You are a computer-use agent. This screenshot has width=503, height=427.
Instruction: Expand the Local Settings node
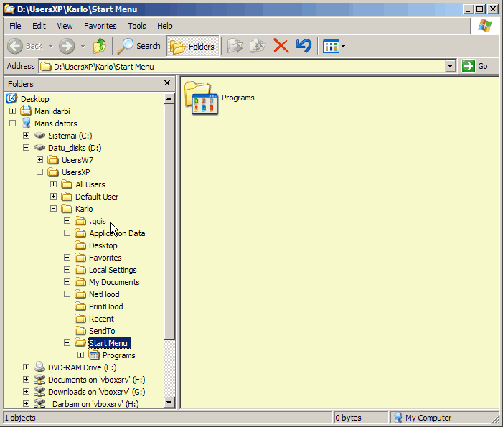point(67,270)
